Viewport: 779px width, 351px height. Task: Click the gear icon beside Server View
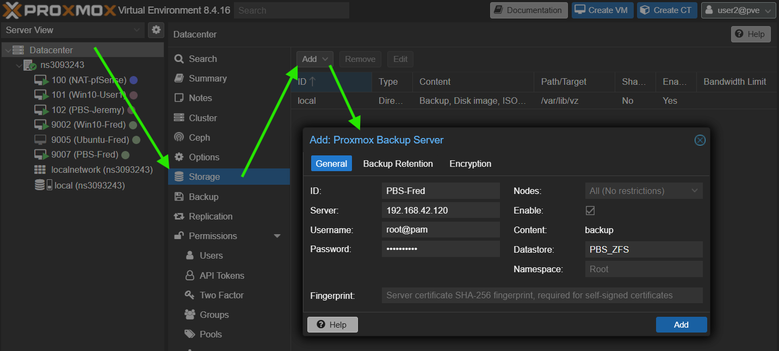coord(156,30)
